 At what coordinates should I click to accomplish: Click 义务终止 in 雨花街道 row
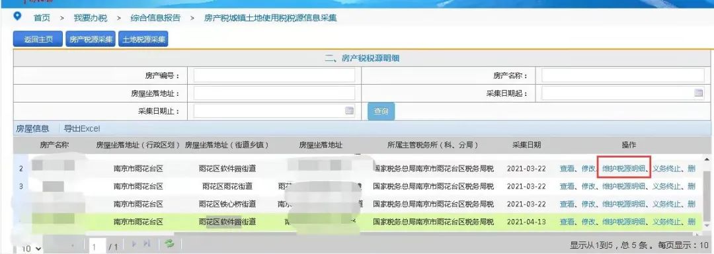(666, 186)
